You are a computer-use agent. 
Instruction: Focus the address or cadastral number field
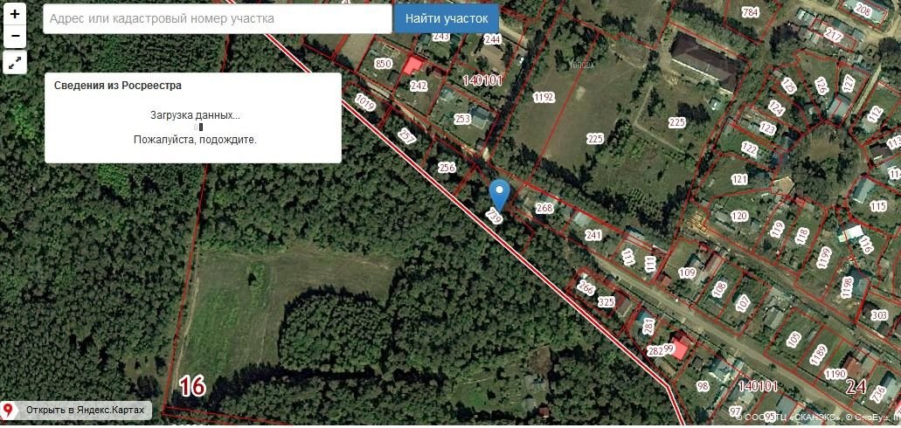(x=218, y=18)
